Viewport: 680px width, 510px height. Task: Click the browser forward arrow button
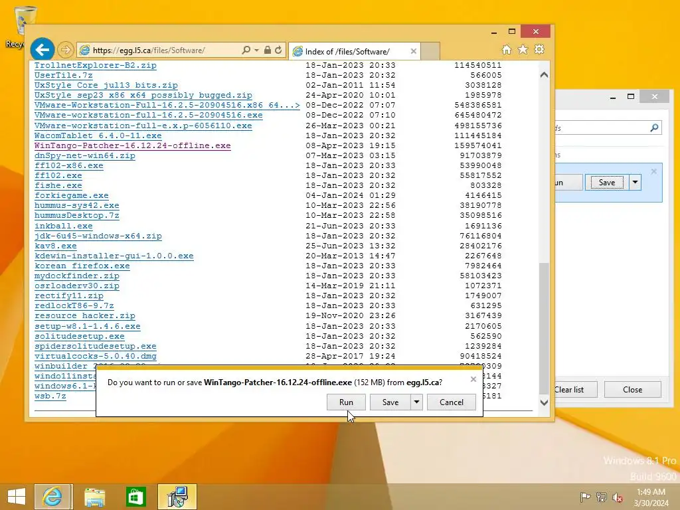click(66, 50)
